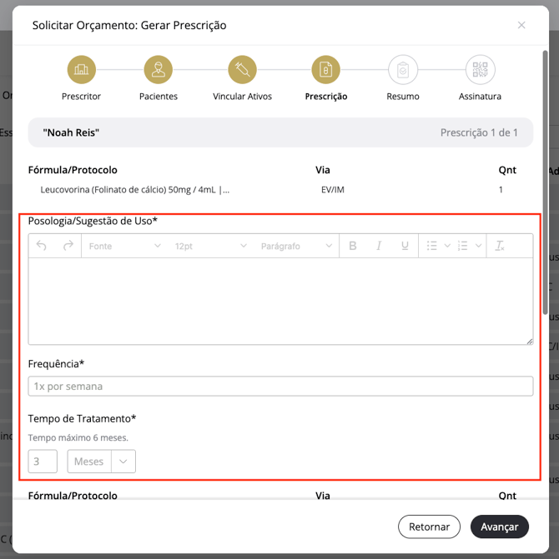Go to the Vincular Ativos syringe step

[243, 69]
